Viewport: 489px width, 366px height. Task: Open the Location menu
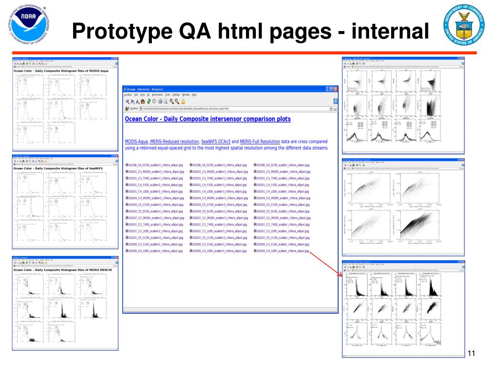(x=128, y=95)
